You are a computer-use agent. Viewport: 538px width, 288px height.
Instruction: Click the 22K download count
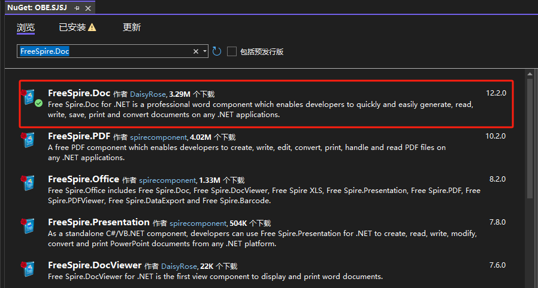(x=207, y=267)
